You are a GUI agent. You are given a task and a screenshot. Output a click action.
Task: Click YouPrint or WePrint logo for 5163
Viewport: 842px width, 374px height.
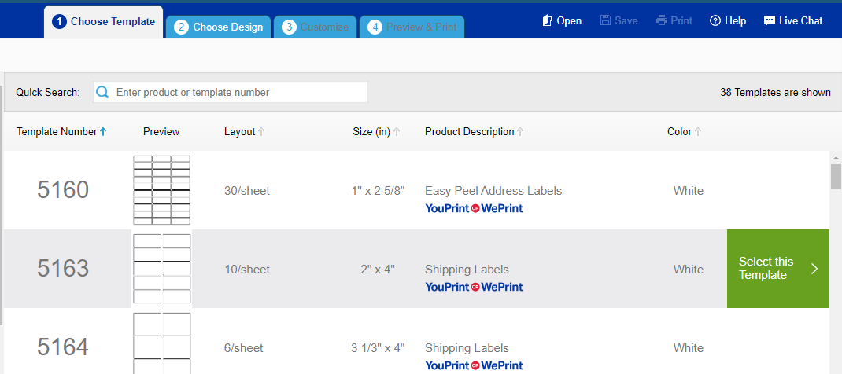[474, 288]
